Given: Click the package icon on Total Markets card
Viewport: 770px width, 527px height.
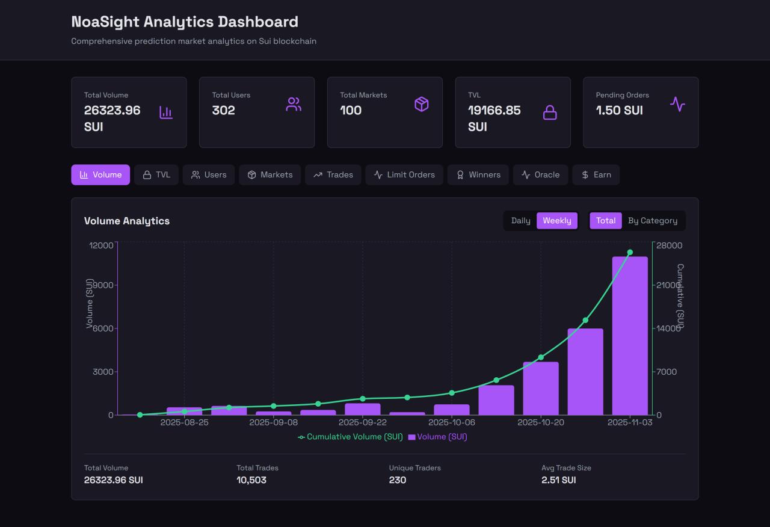Looking at the screenshot, I should pos(421,104).
